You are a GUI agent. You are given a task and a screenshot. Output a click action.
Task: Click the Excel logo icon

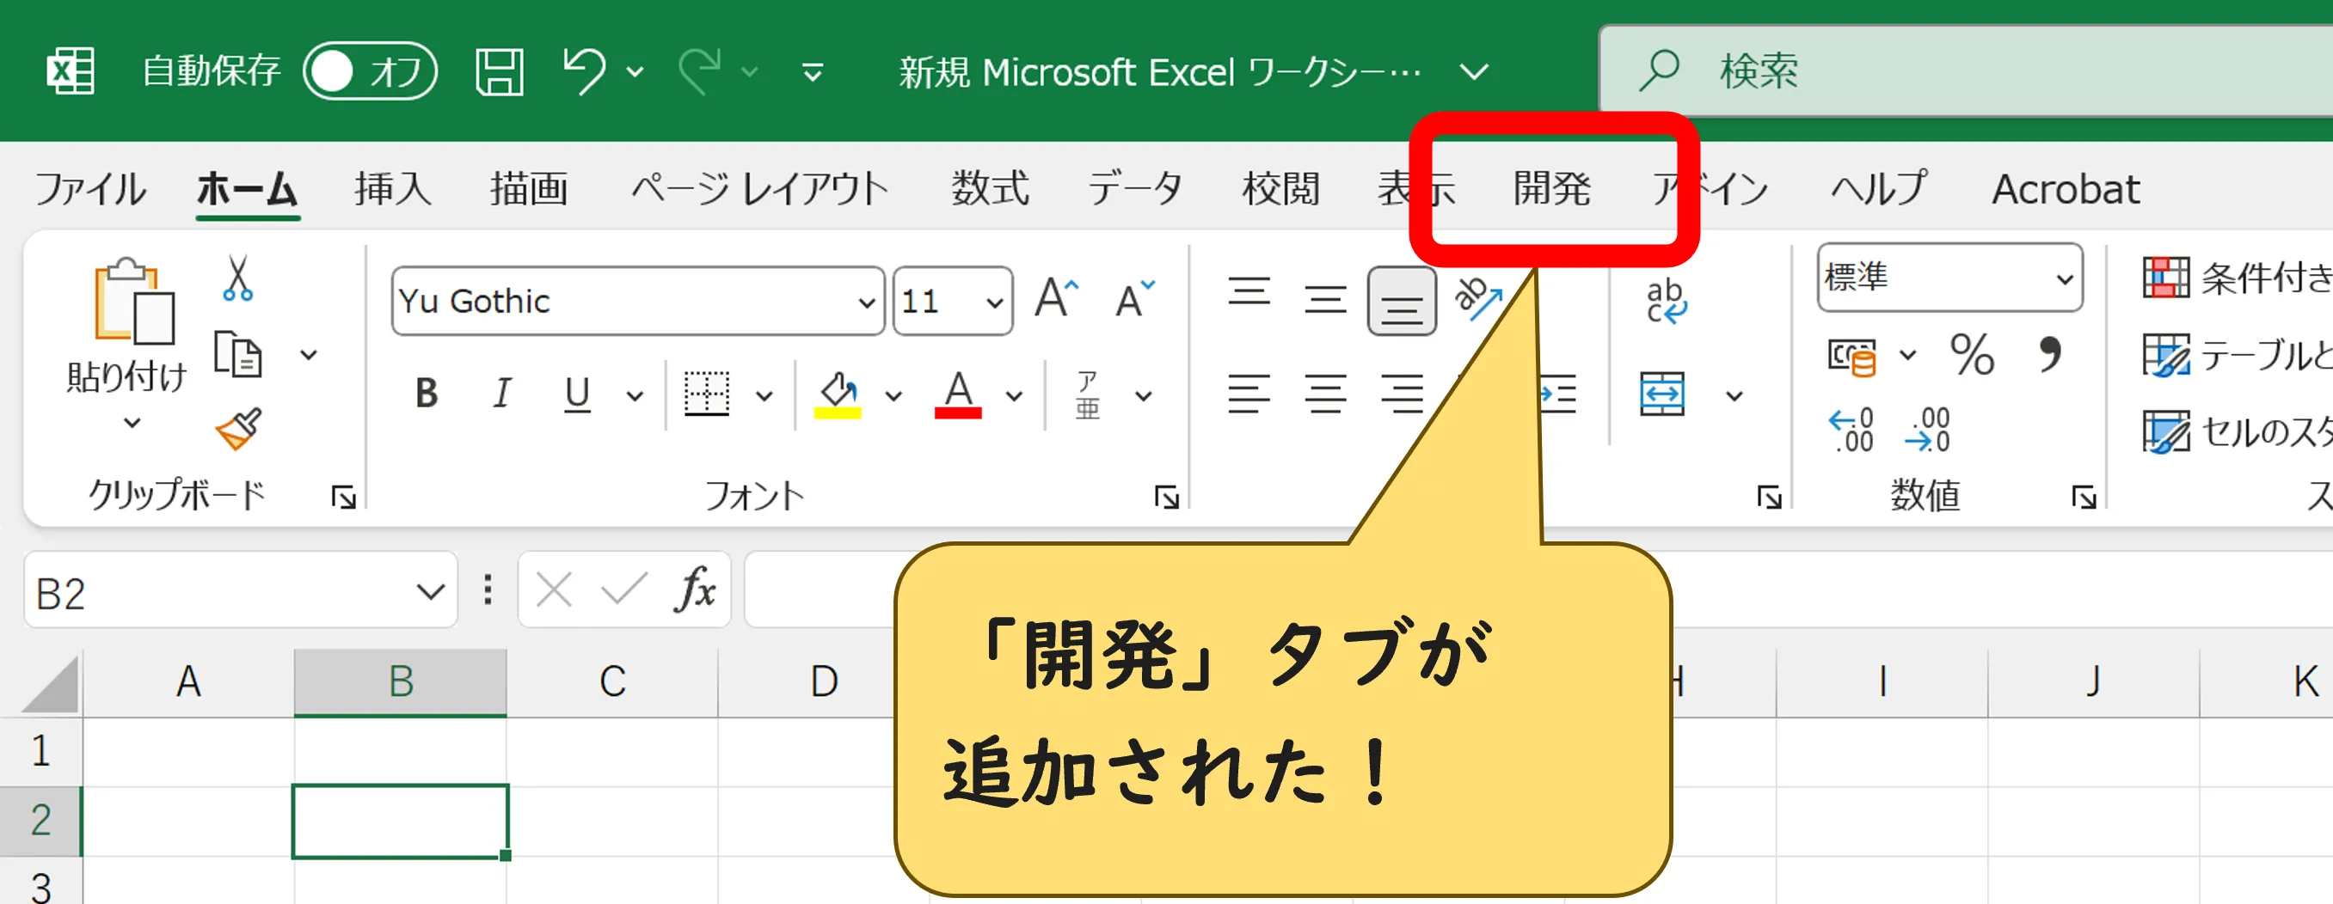pos(71,70)
